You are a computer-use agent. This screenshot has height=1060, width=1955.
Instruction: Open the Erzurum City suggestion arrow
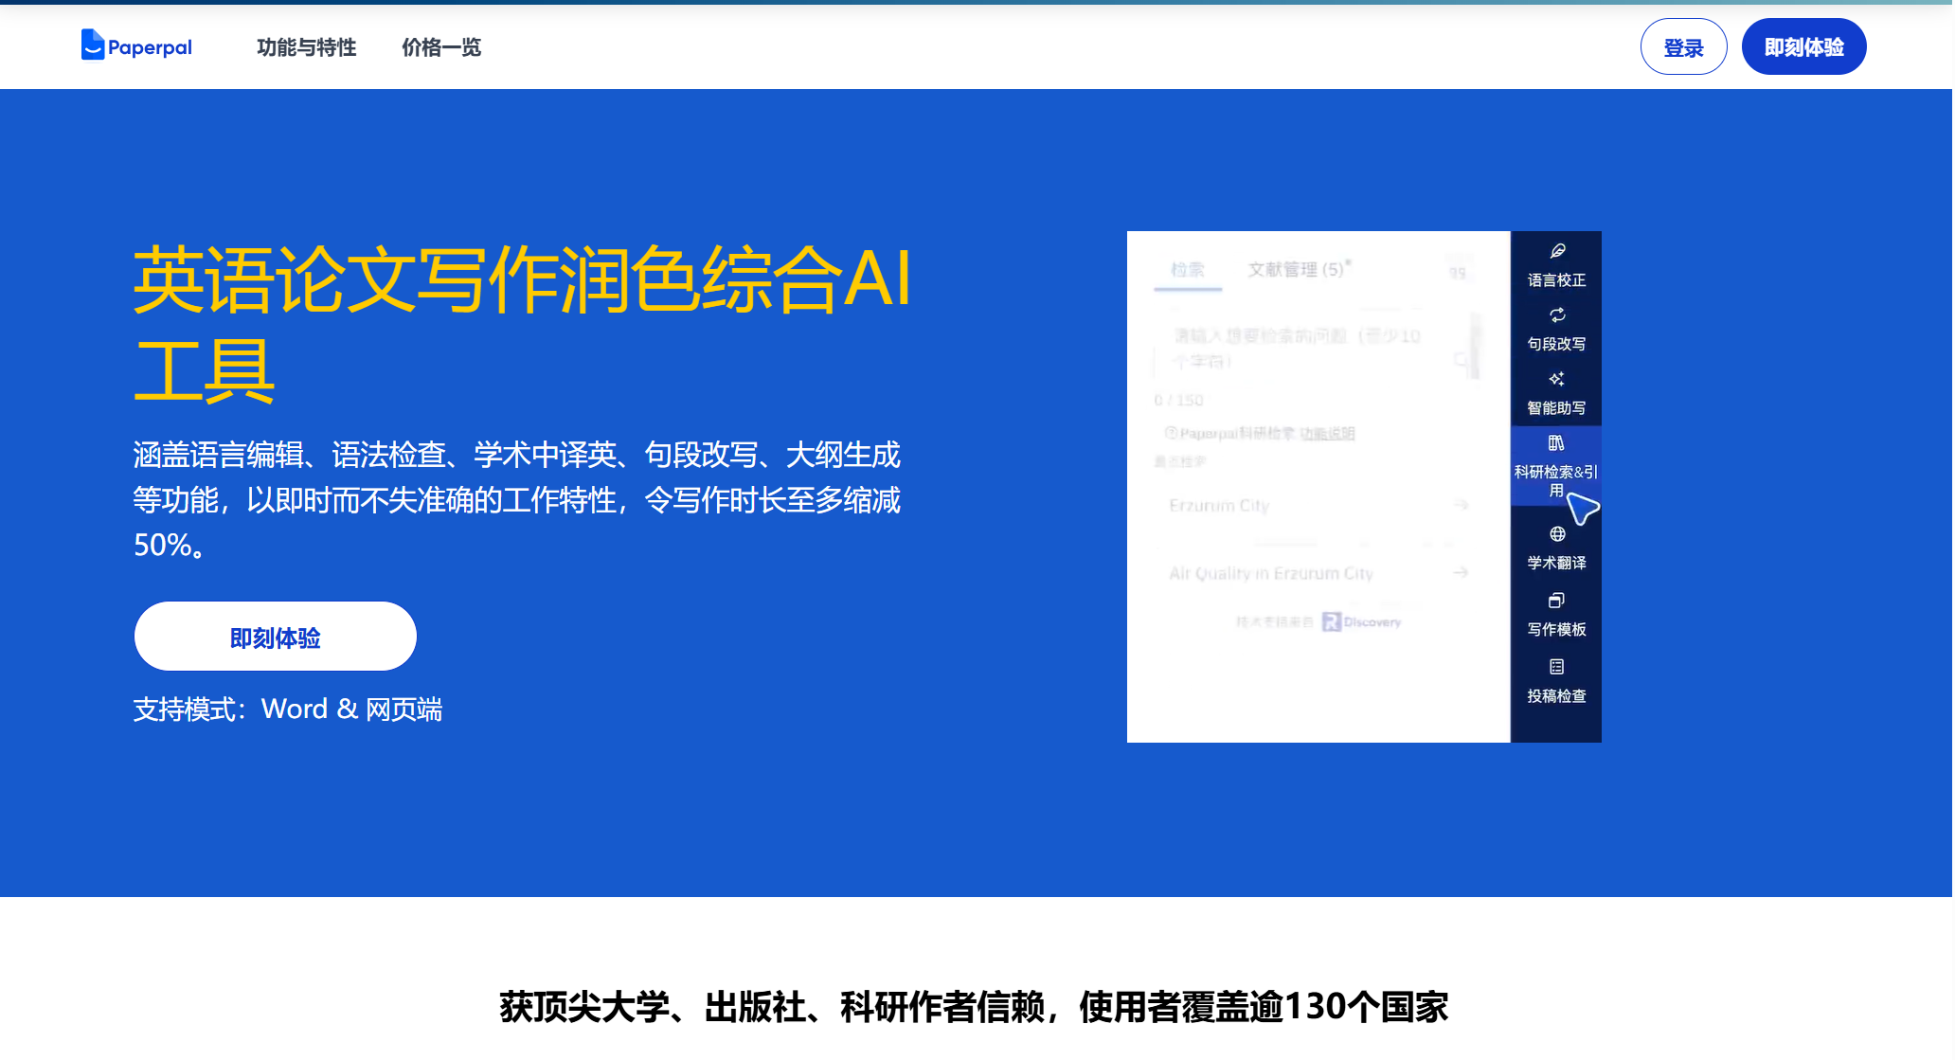[1462, 505]
